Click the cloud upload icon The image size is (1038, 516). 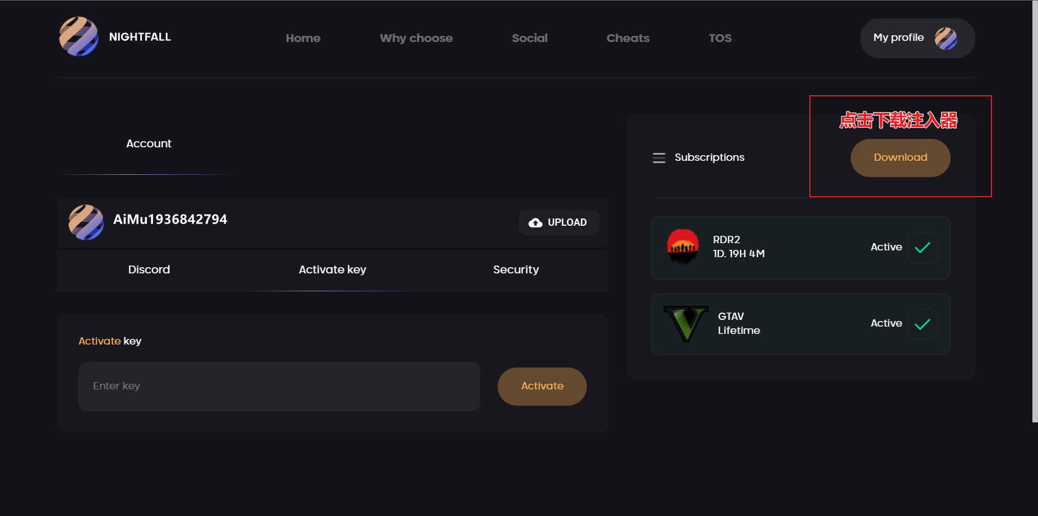tap(535, 222)
